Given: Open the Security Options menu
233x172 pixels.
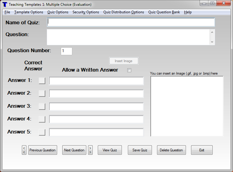Looking at the screenshot, I should 86,12.
